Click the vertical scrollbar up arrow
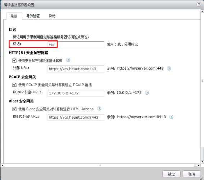The width and height of the screenshot is (204, 180). coord(202,11)
